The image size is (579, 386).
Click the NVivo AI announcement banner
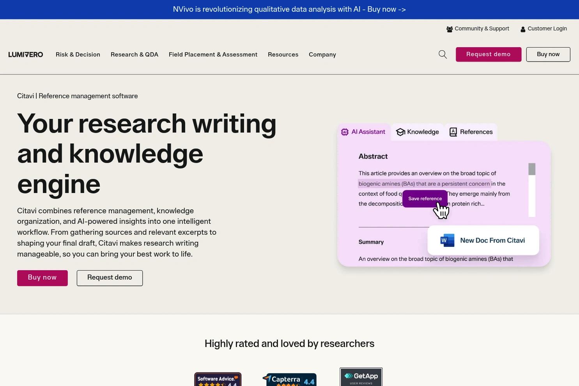point(289,9)
